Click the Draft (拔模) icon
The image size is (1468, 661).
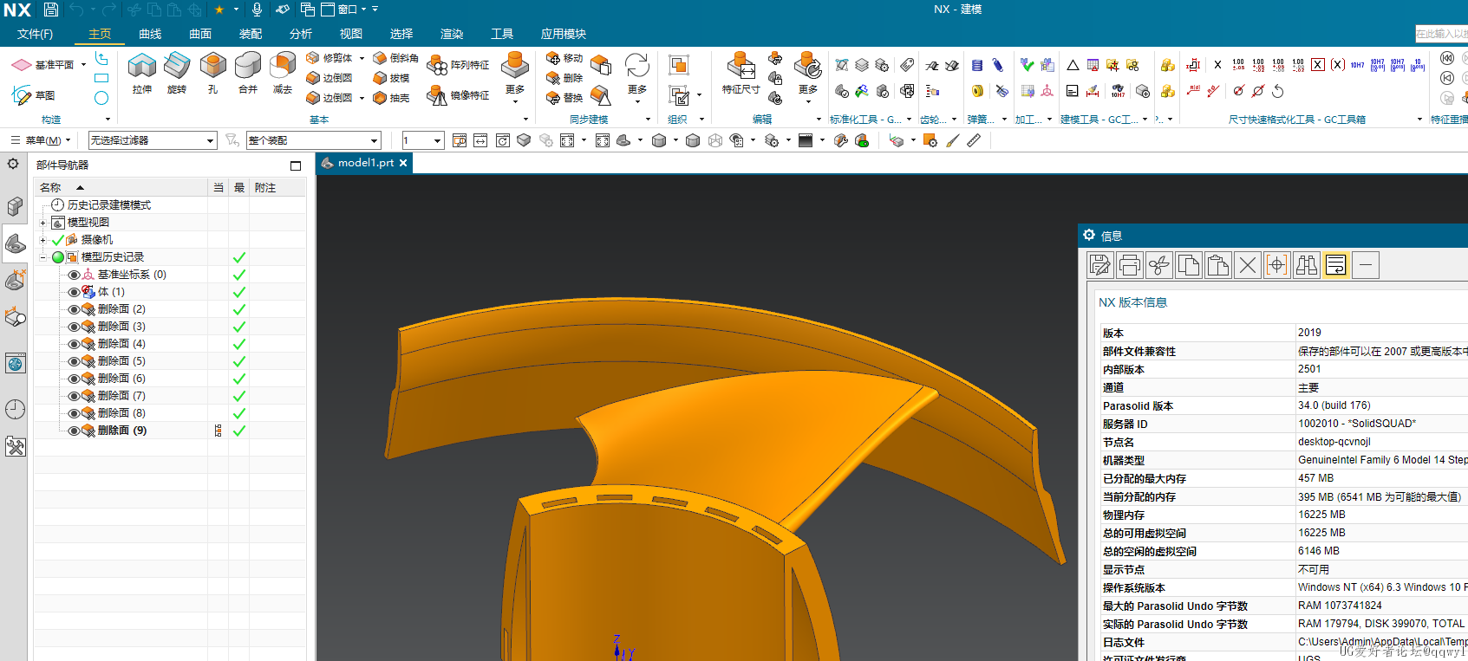click(x=380, y=78)
